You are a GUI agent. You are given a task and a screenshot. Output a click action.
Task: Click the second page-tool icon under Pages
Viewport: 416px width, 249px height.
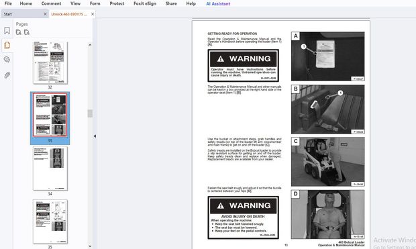[x=27, y=32]
